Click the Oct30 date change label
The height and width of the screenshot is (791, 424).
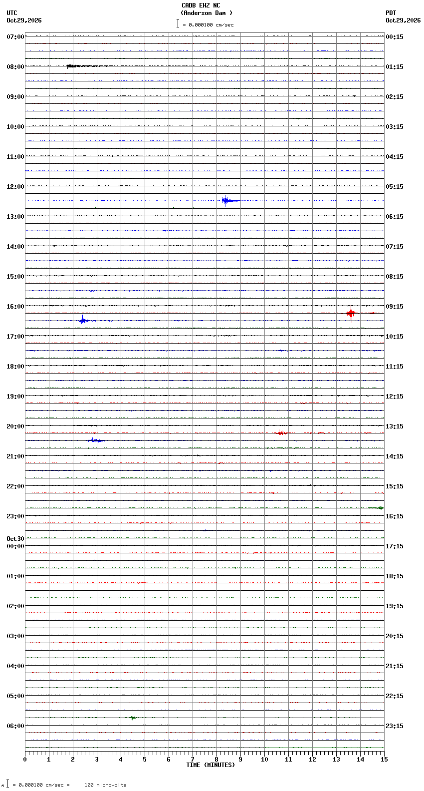coord(15,539)
